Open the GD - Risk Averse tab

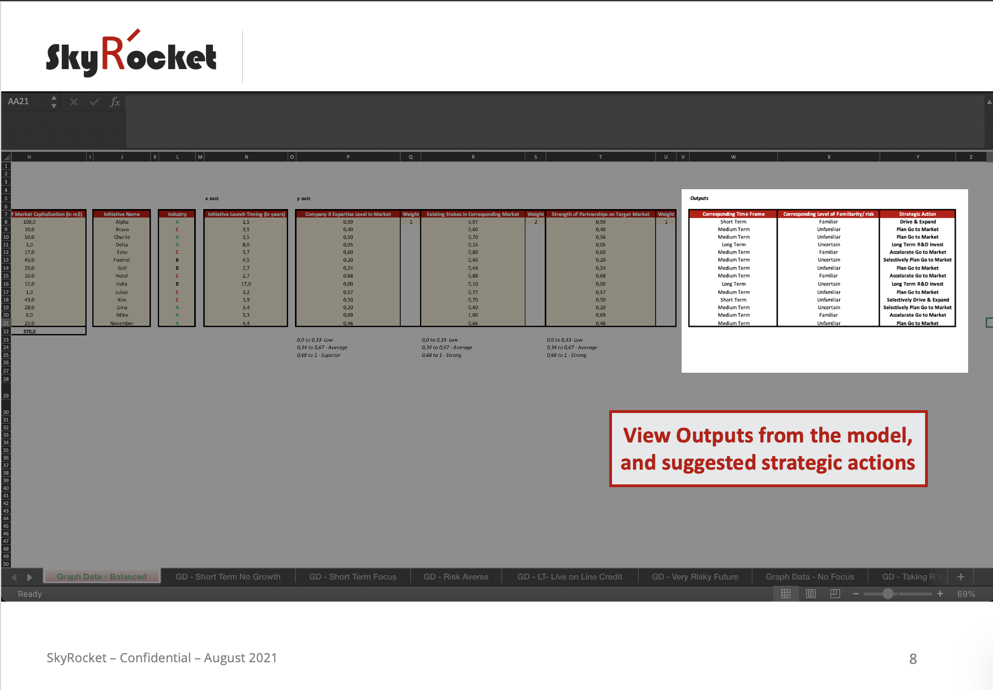pos(456,577)
